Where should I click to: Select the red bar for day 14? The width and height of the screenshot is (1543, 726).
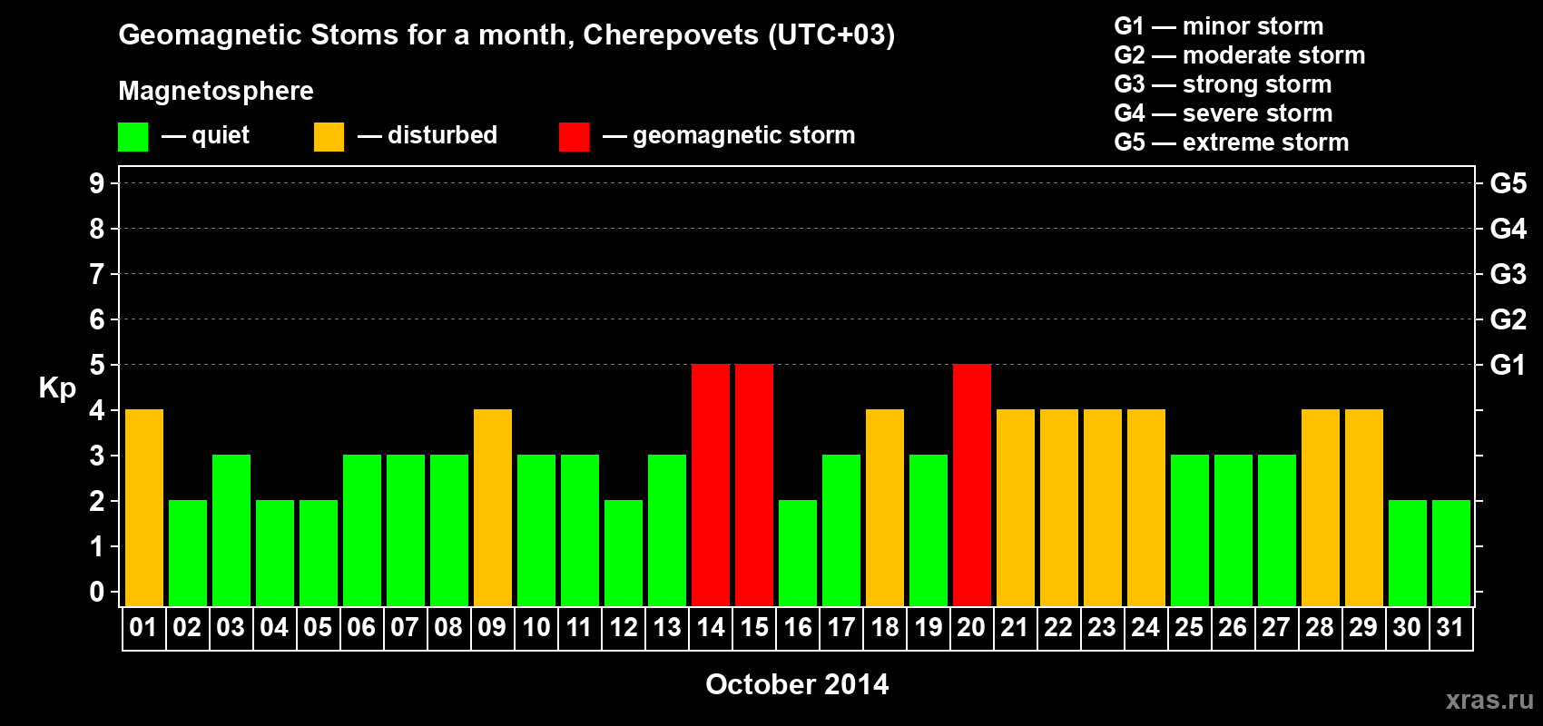711,485
